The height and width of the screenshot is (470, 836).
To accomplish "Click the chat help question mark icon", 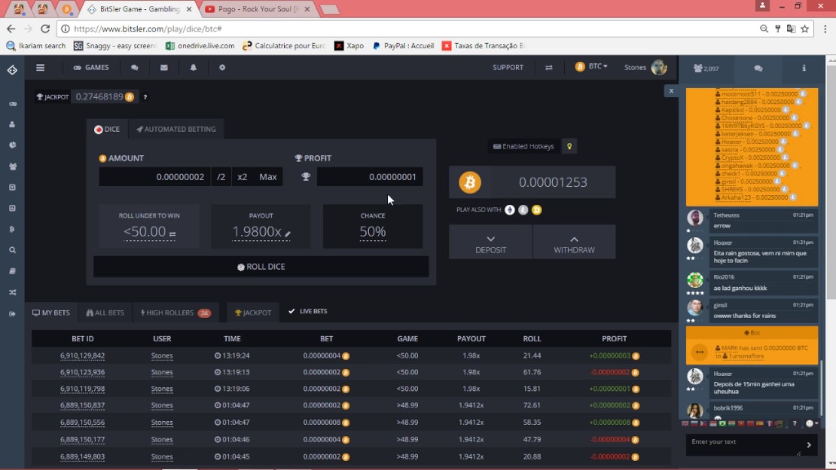I will coord(794,424).
